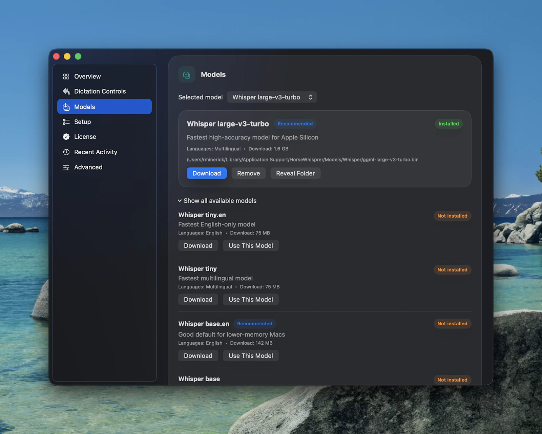
Task: Click the Dictation Controls waveform icon
Action: (x=66, y=91)
